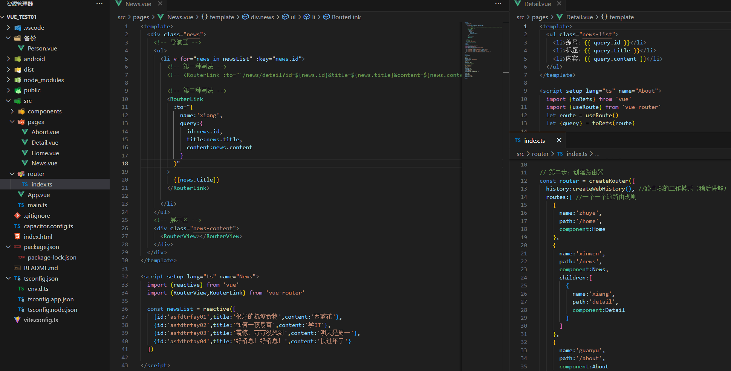Screen dimensions: 731x371
Task: Click the HTML5 icon beside index.html
Action: [17, 237]
